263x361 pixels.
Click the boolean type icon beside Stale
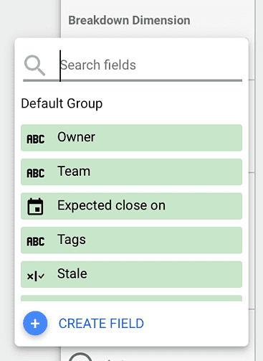coord(36,276)
